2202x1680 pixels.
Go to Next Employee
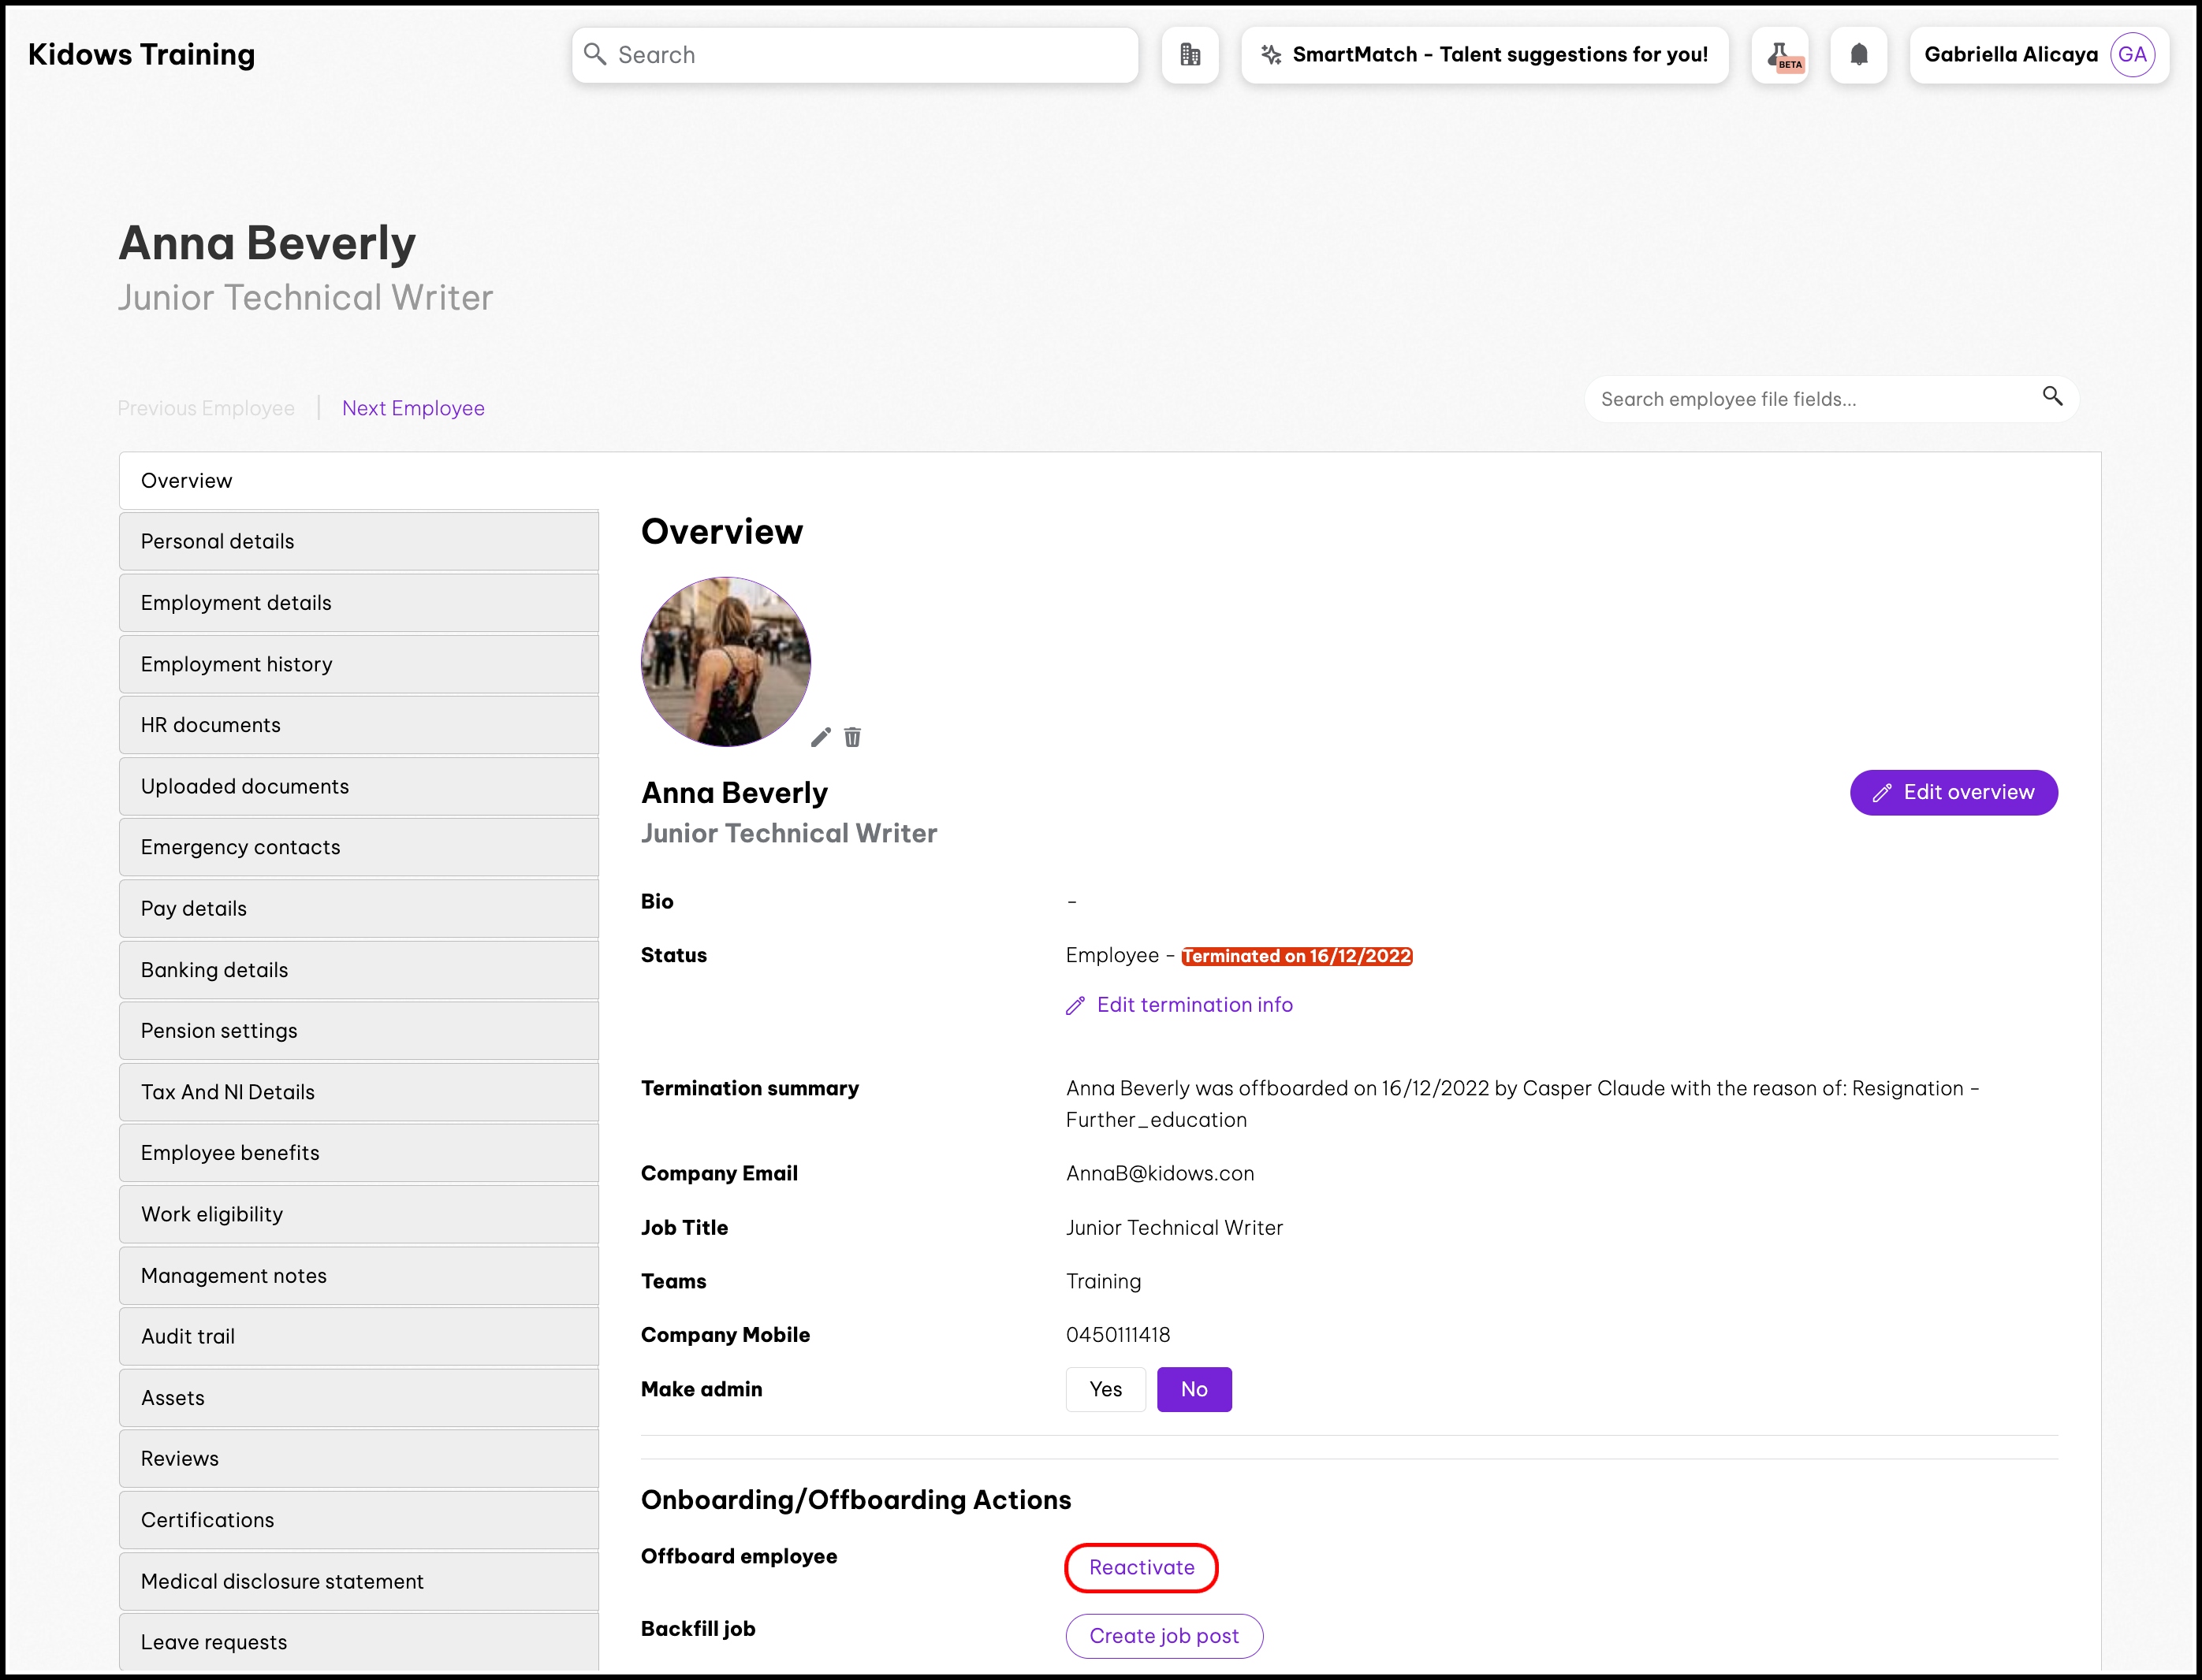click(413, 408)
